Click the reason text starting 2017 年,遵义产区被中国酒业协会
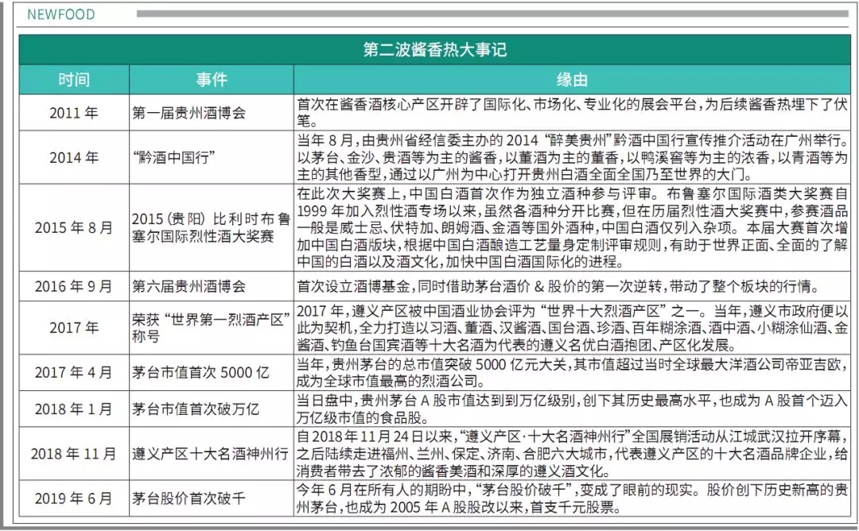The height and width of the screenshot is (531, 859). tap(572, 328)
